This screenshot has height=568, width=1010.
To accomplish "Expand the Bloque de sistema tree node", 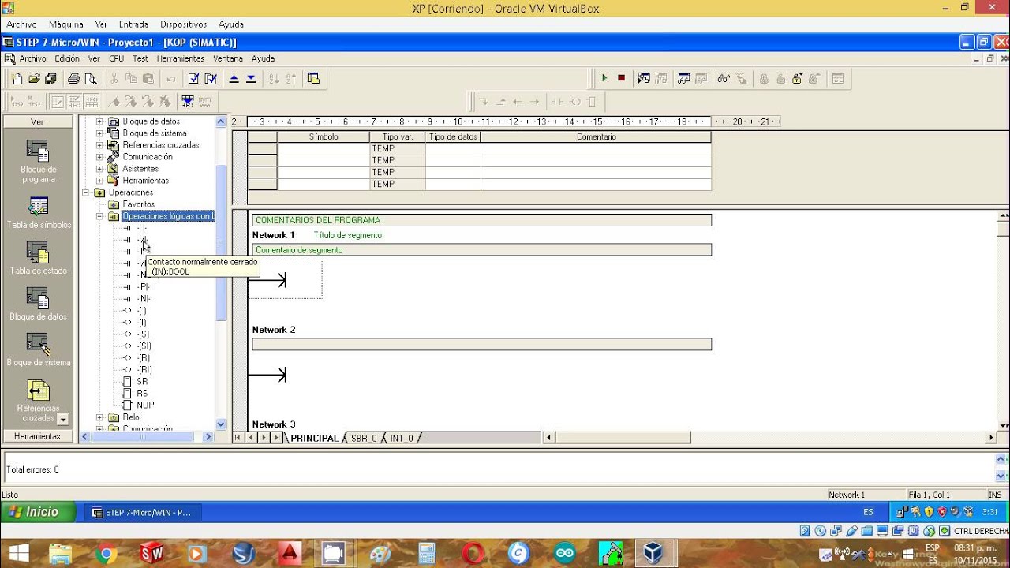I will (x=99, y=133).
